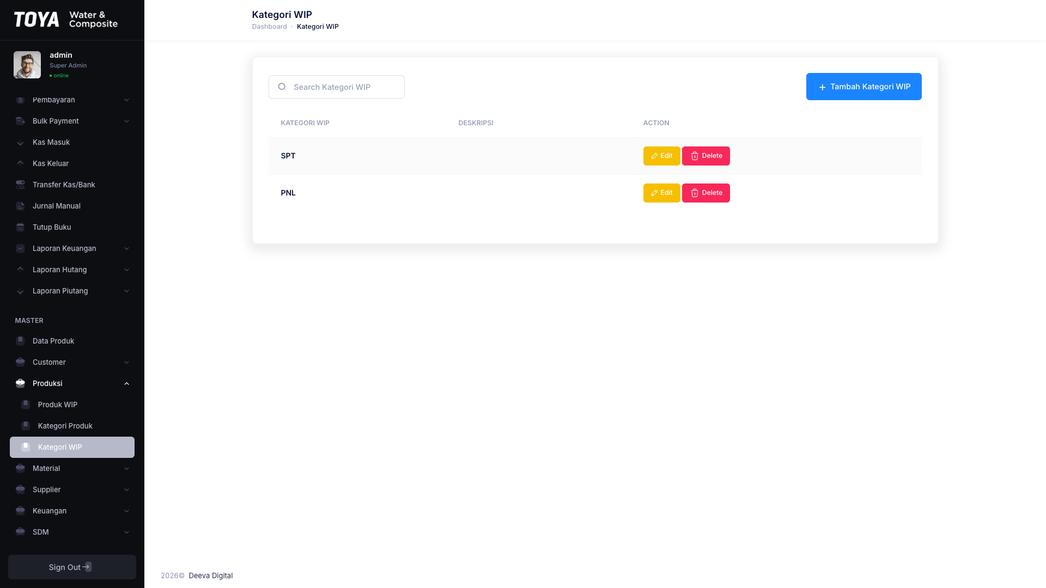Expand the Pembayaran menu chevron
The height and width of the screenshot is (588, 1046).
[126, 100]
